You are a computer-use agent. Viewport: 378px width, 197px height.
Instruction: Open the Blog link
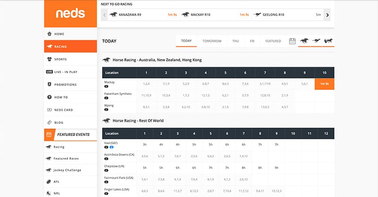(x=70, y=122)
